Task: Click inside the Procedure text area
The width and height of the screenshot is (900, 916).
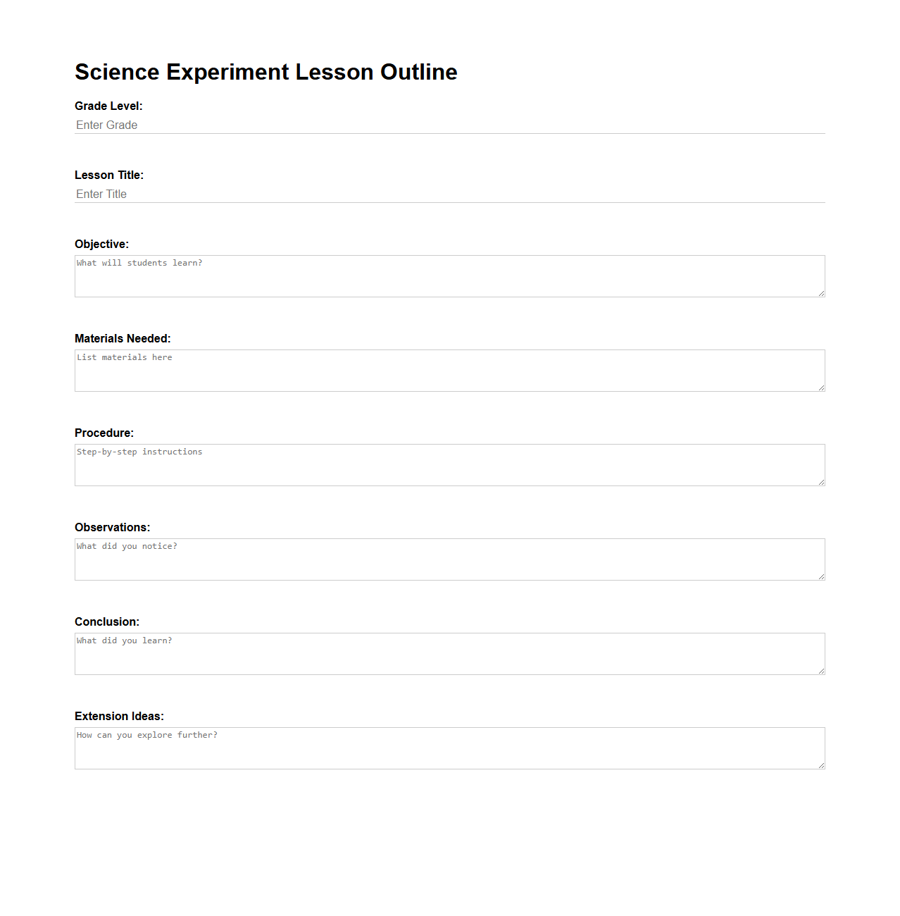Action: point(449,464)
